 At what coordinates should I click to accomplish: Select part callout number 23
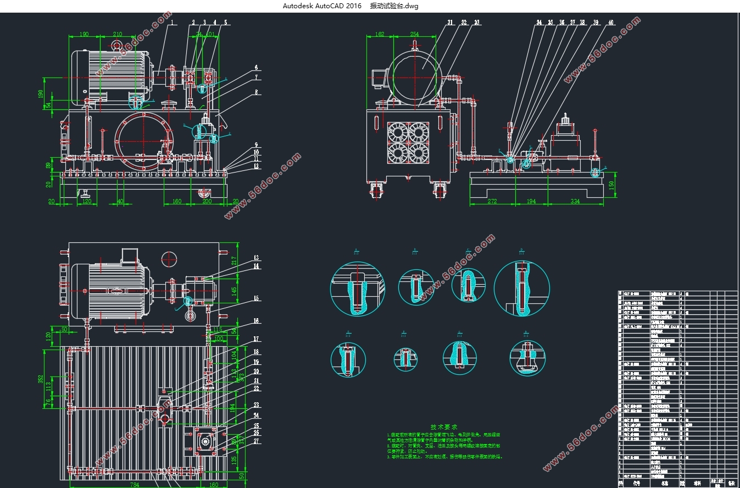point(256,406)
